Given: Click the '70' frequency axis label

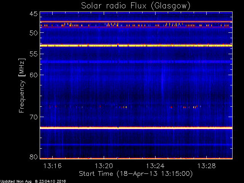Looking at the screenshot, I should click(34, 117).
